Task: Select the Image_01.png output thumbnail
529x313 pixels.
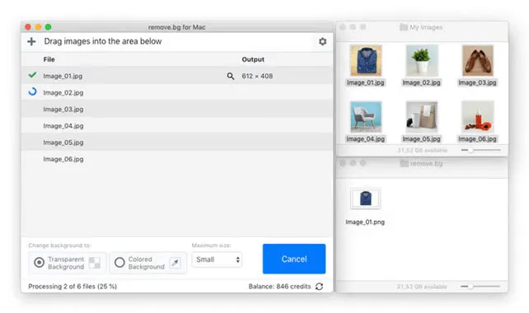Action: click(365, 199)
